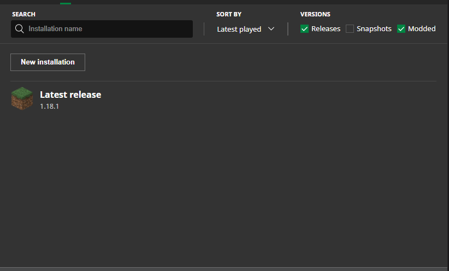Click the grass block installation icon
The width and height of the screenshot is (449, 271).
point(22,98)
